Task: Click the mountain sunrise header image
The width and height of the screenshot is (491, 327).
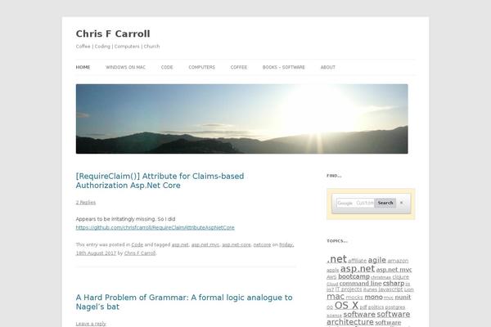Action: (x=241, y=119)
